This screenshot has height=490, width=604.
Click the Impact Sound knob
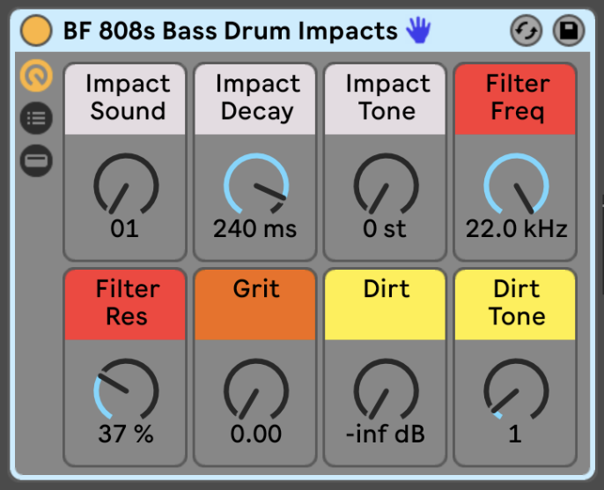pos(126,184)
